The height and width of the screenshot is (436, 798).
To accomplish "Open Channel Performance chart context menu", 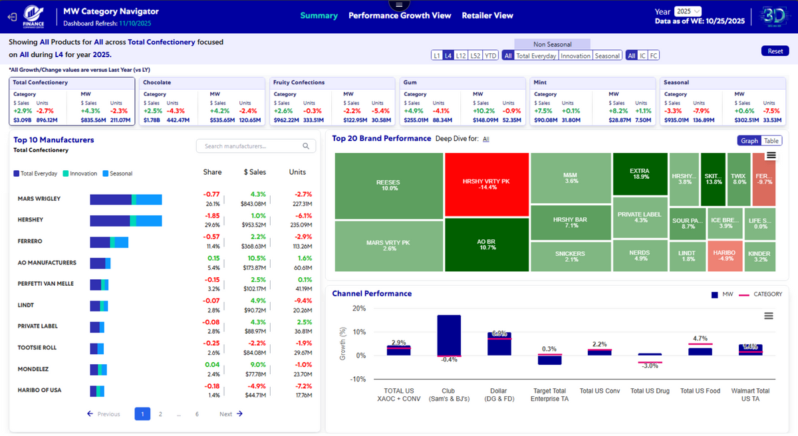I will (769, 316).
